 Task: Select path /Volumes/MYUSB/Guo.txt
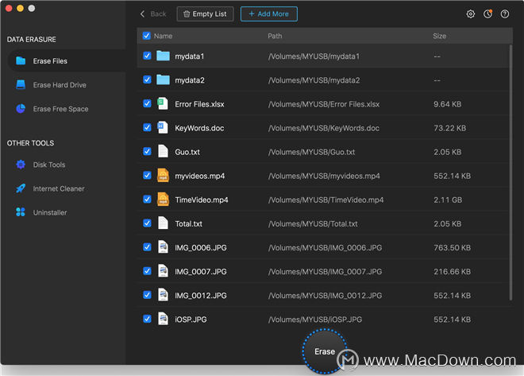pos(311,152)
